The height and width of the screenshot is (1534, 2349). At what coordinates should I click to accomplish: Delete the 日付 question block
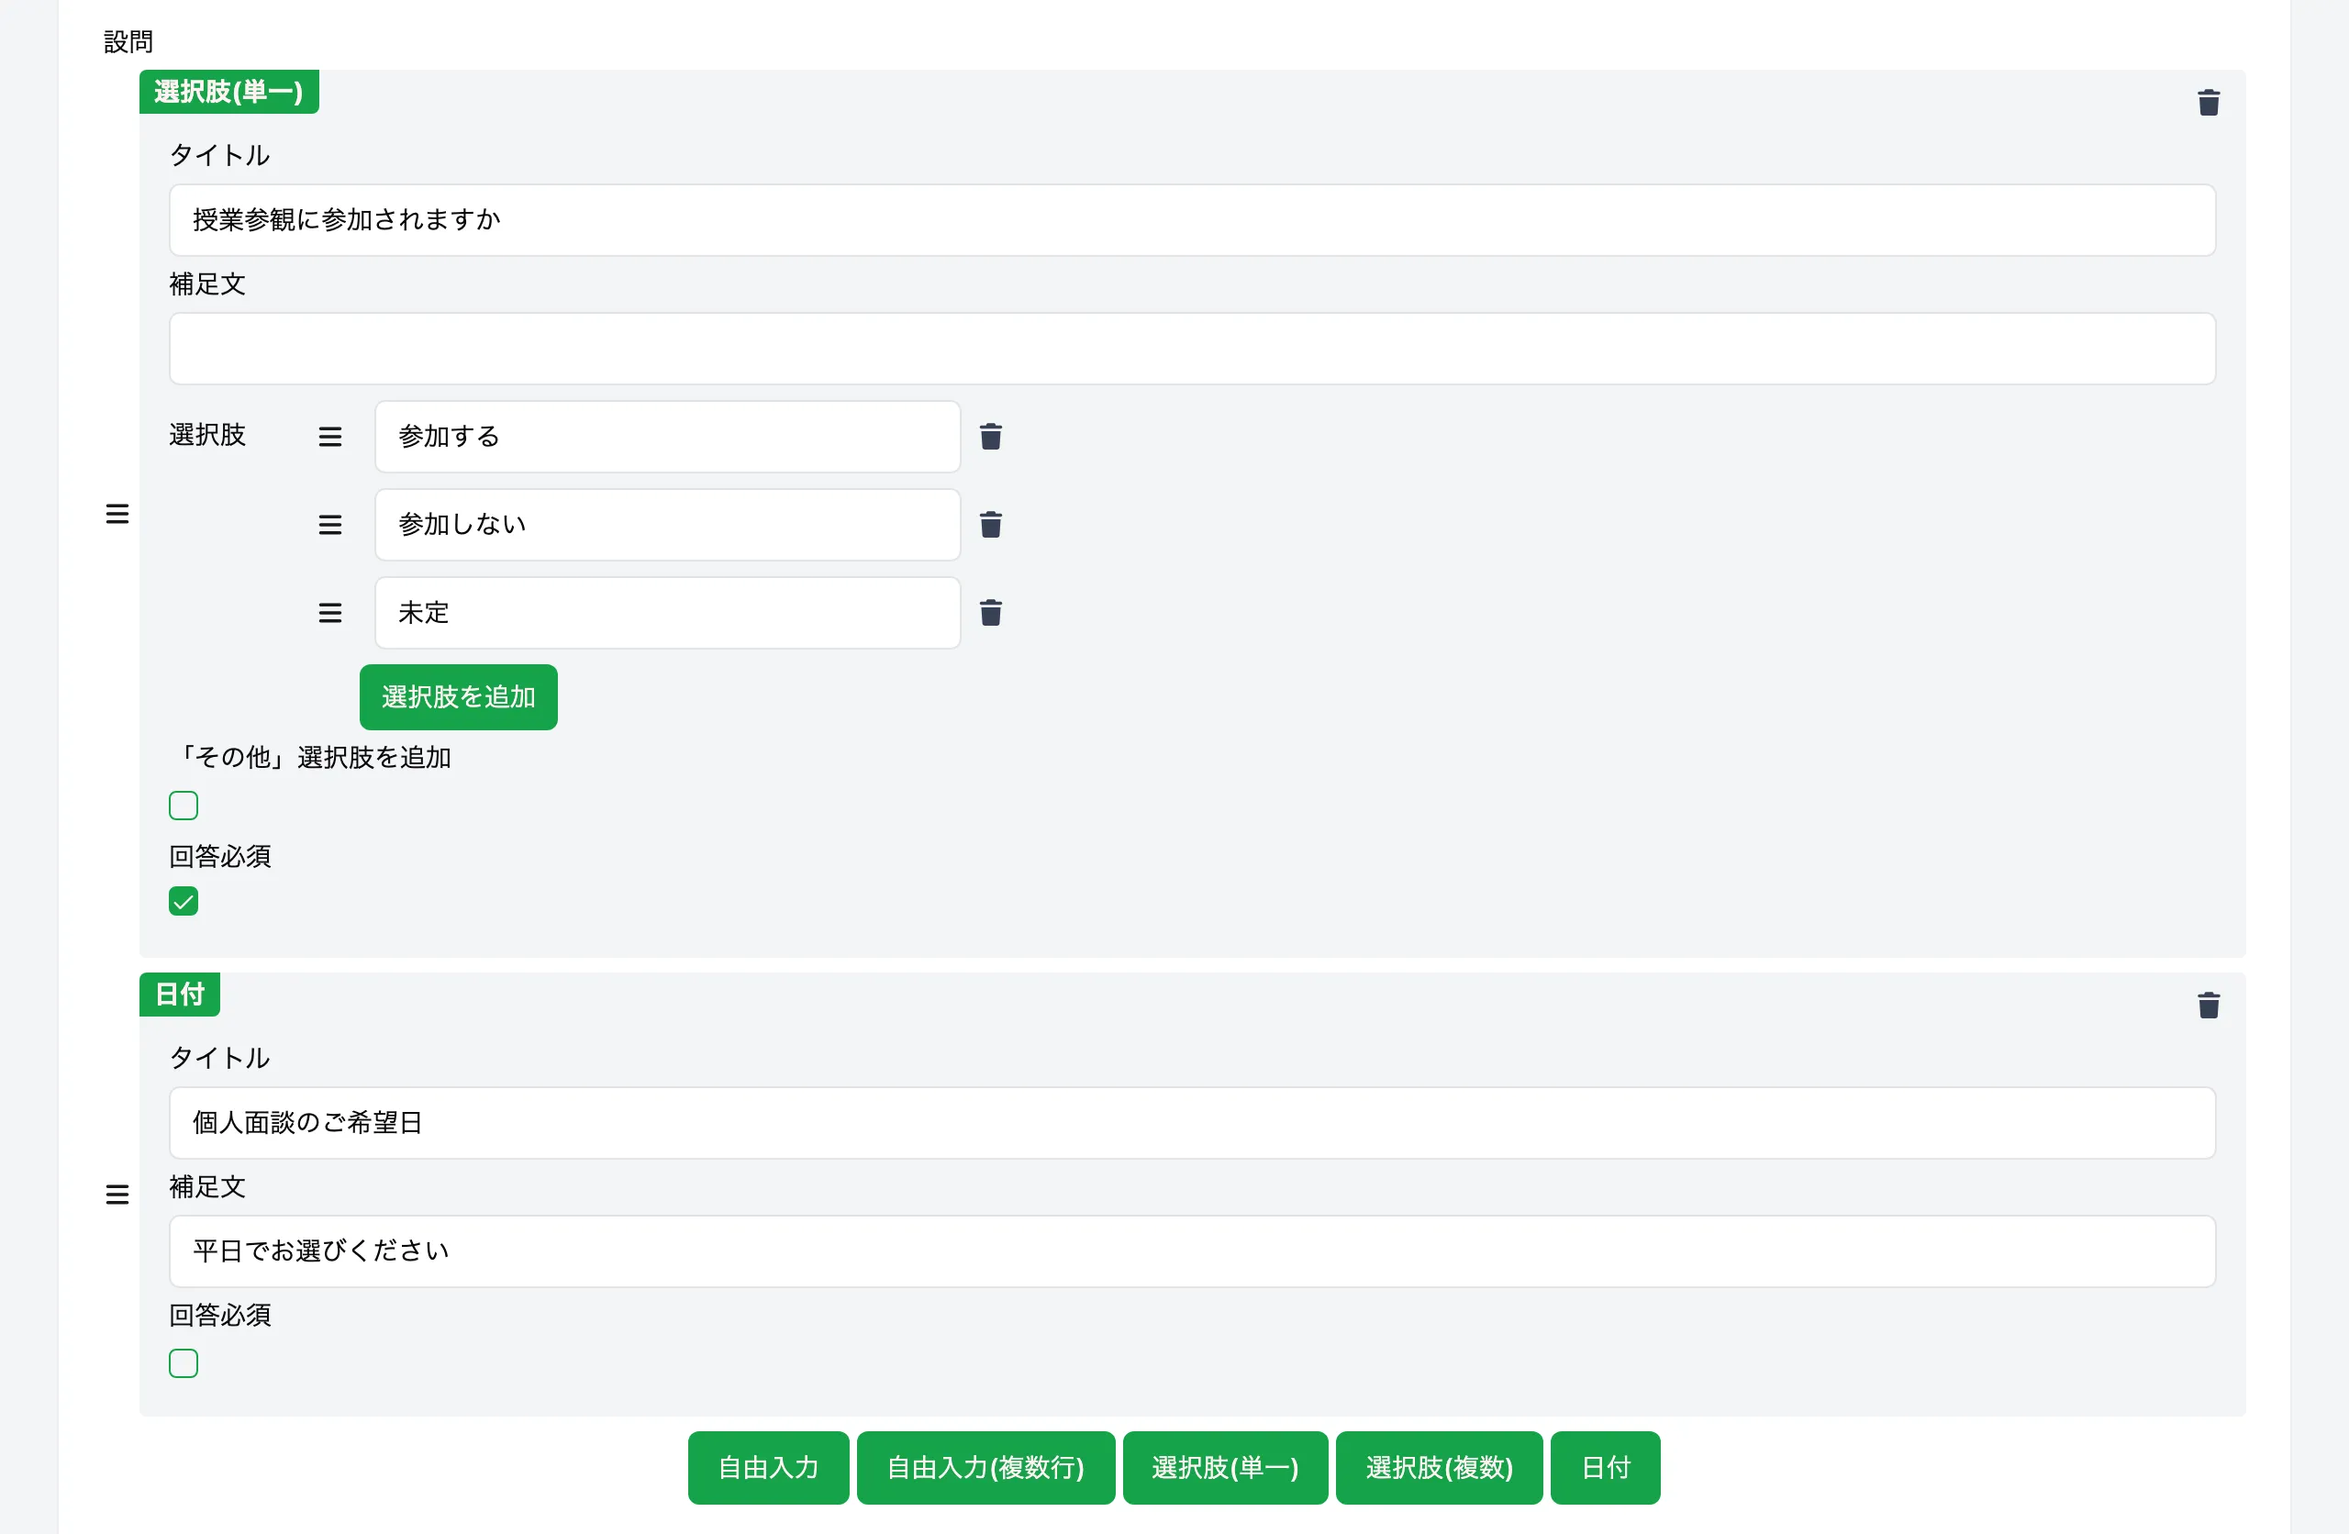(2209, 1005)
